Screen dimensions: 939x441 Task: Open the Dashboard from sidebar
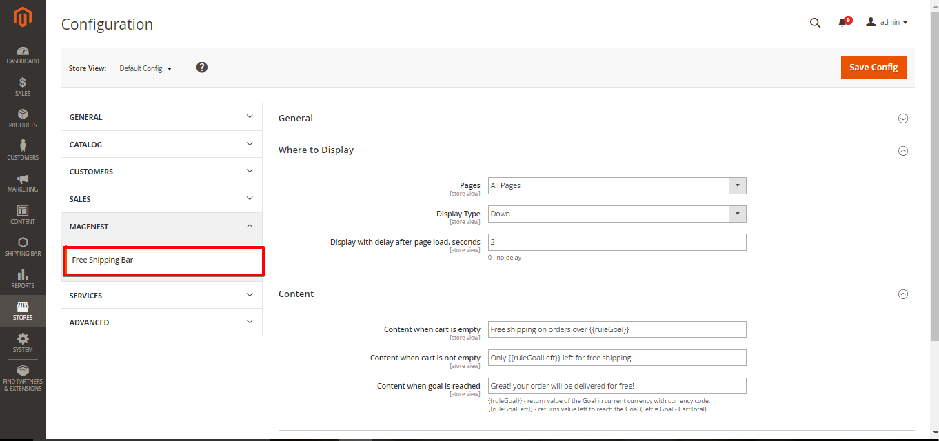(23, 55)
